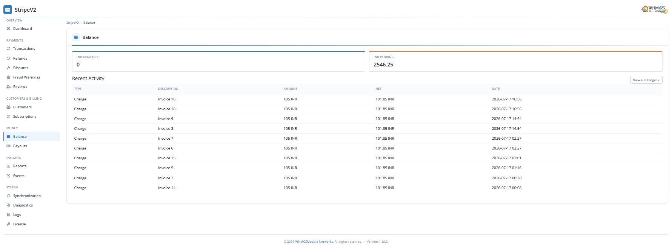Image resolution: width=669 pixels, height=248 pixels.
Task: Click the date 2026-07-17 03:37
Action: pyautogui.click(x=506, y=139)
